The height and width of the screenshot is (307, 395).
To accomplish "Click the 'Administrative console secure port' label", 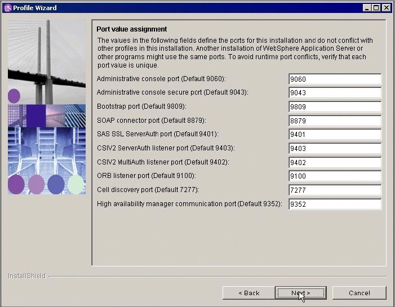I will click(172, 92).
